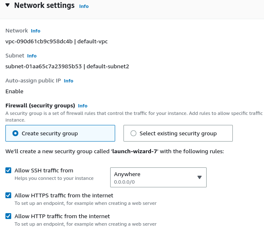Choose Select existing security group radio
This screenshot has height=229, width=264.
[133, 133]
